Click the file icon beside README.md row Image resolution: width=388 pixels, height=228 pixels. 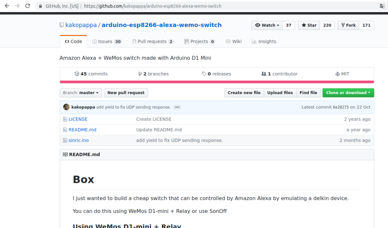(65, 130)
